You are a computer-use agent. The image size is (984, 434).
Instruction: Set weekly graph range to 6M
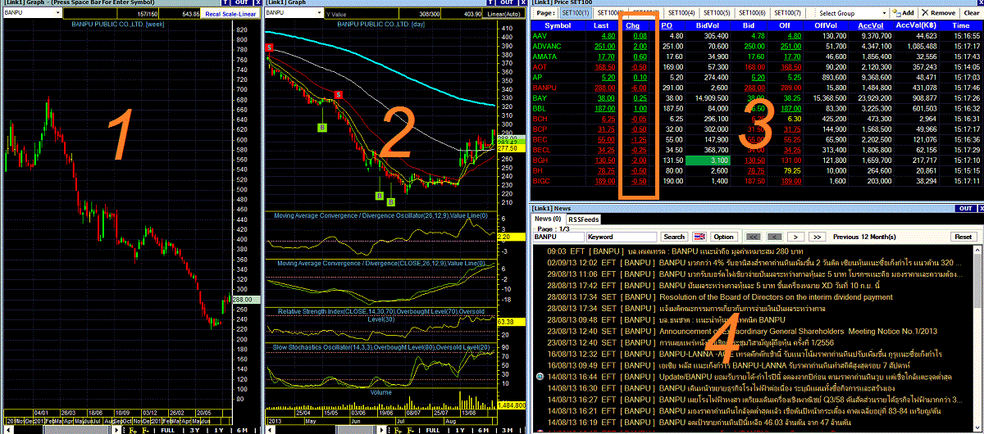click(242, 430)
